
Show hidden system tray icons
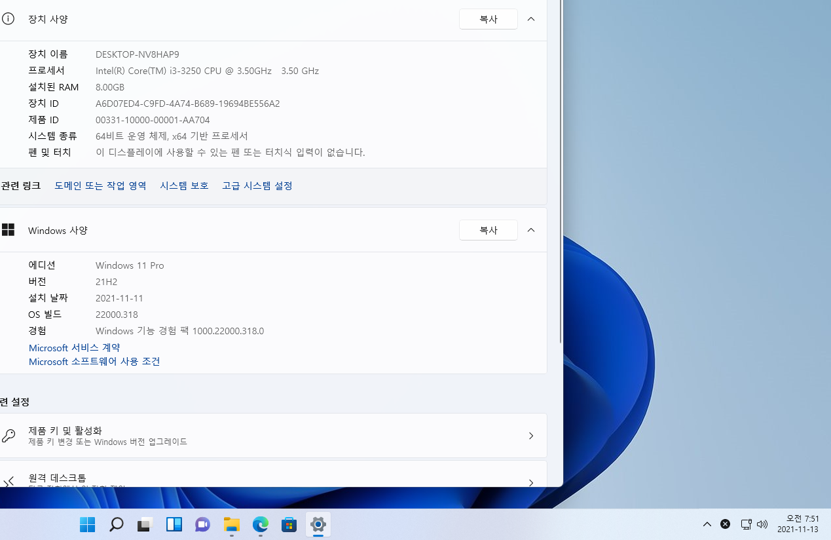(x=707, y=524)
